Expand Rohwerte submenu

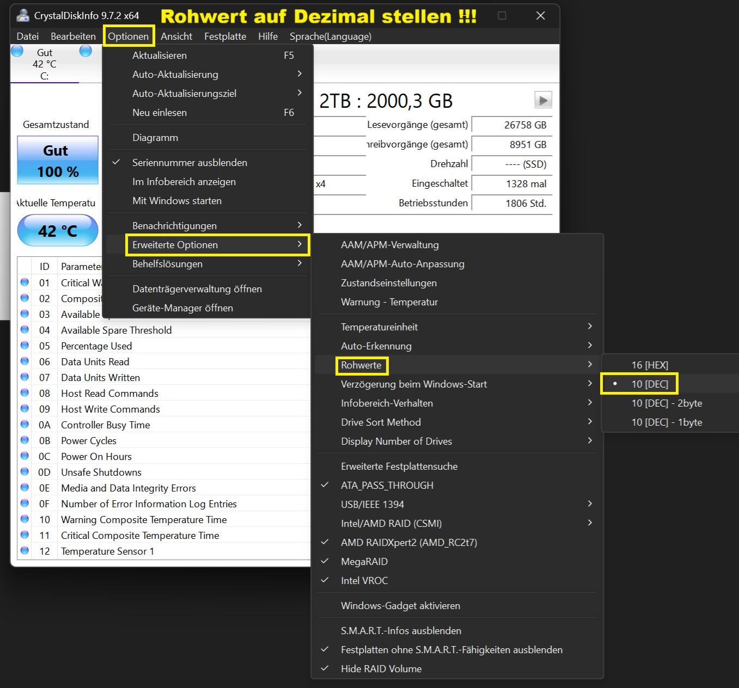[x=457, y=365]
